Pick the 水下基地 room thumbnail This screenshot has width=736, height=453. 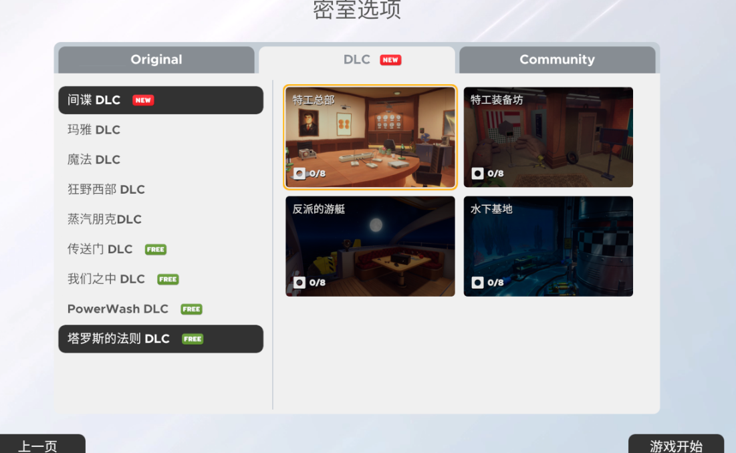(548, 246)
